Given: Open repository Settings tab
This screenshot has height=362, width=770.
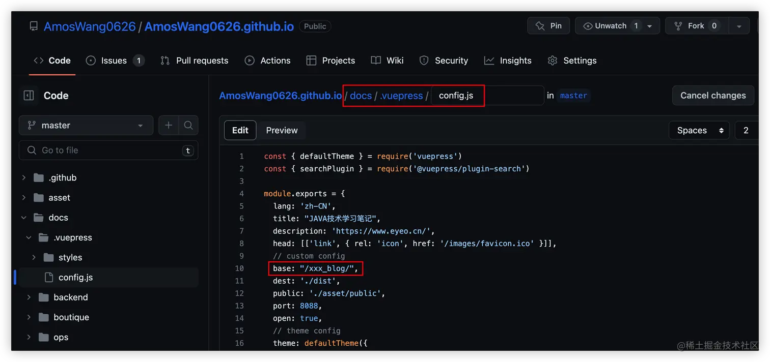Looking at the screenshot, I should pyautogui.click(x=572, y=61).
